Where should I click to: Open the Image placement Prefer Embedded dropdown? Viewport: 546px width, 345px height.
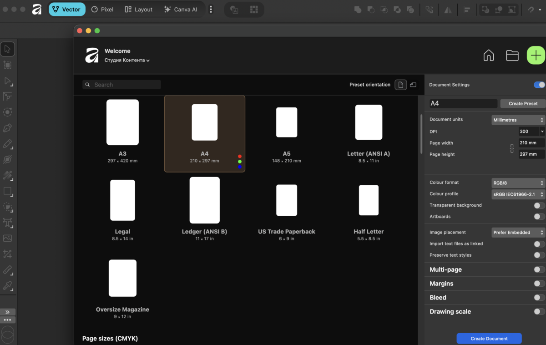(x=518, y=233)
